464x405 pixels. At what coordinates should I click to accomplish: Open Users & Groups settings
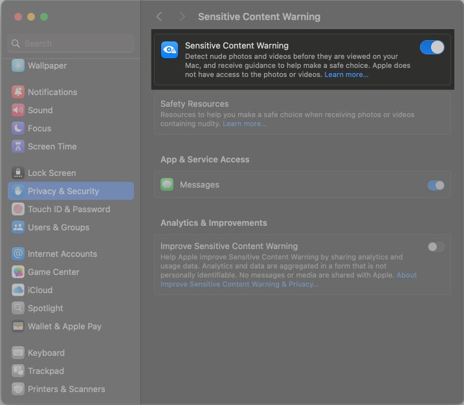(x=71, y=227)
